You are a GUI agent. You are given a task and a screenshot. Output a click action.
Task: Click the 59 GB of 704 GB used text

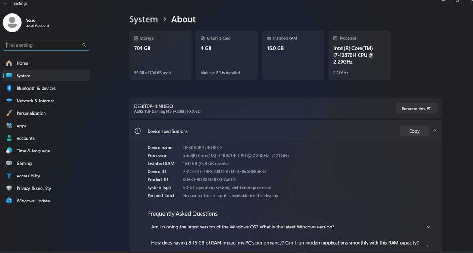pyautogui.click(x=152, y=73)
